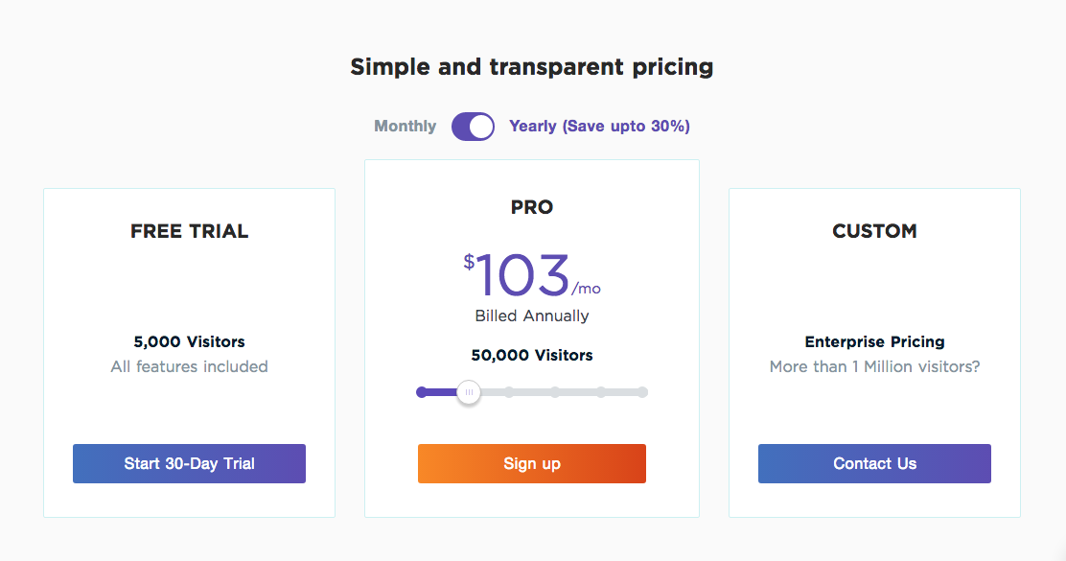Click the visitor slider handle
Image resolution: width=1066 pixels, height=561 pixels.
click(469, 392)
